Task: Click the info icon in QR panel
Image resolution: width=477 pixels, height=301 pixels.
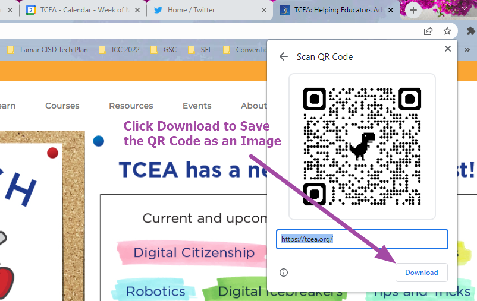Action: point(284,273)
